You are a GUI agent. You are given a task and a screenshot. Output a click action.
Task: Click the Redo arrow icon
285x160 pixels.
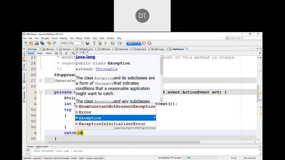pos(54,43)
